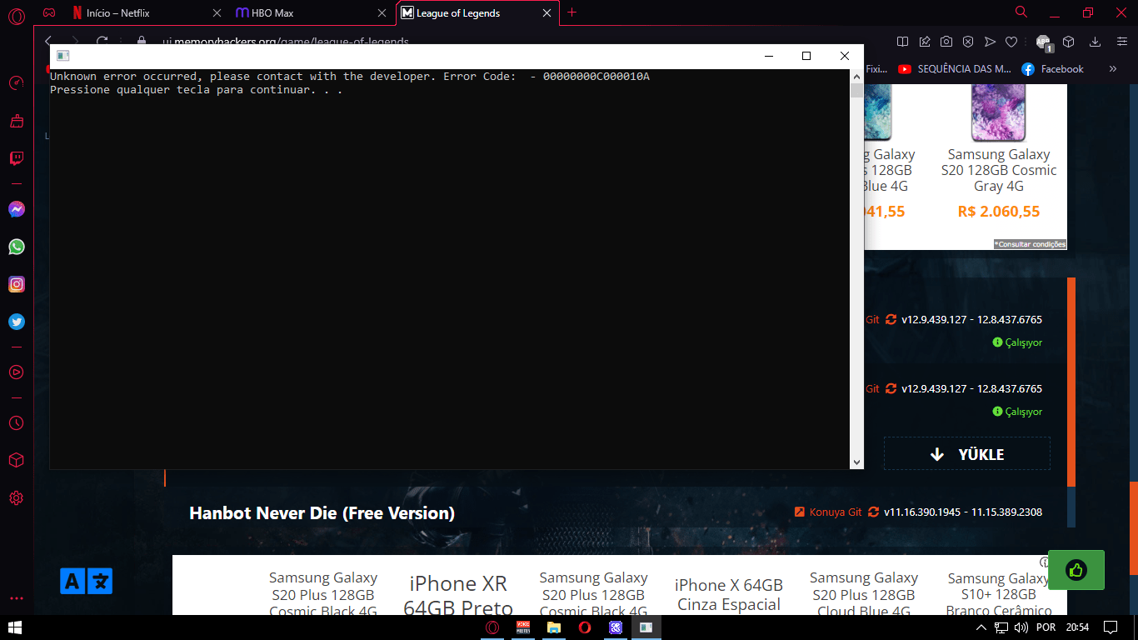Image resolution: width=1138 pixels, height=640 pixels.
Task: Open red Opera icon in taskbar
Action: (x=585, y=627)
